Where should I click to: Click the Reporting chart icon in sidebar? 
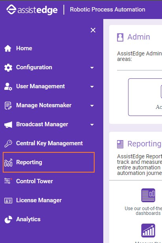8,163
